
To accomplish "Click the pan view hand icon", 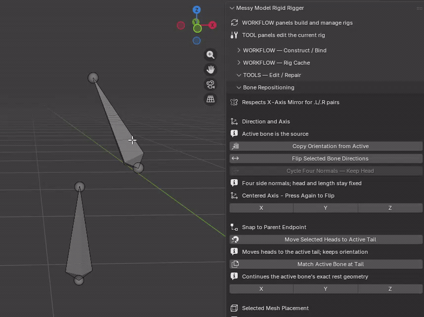I will (x=210, y=70).
